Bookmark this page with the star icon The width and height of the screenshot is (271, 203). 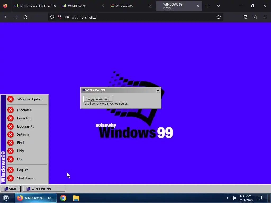[219, 17]
